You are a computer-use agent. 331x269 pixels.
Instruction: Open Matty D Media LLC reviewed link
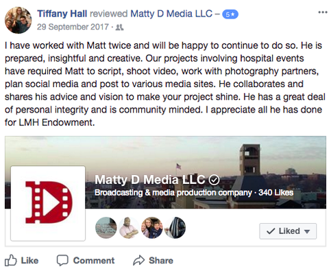tap(171, 14)
